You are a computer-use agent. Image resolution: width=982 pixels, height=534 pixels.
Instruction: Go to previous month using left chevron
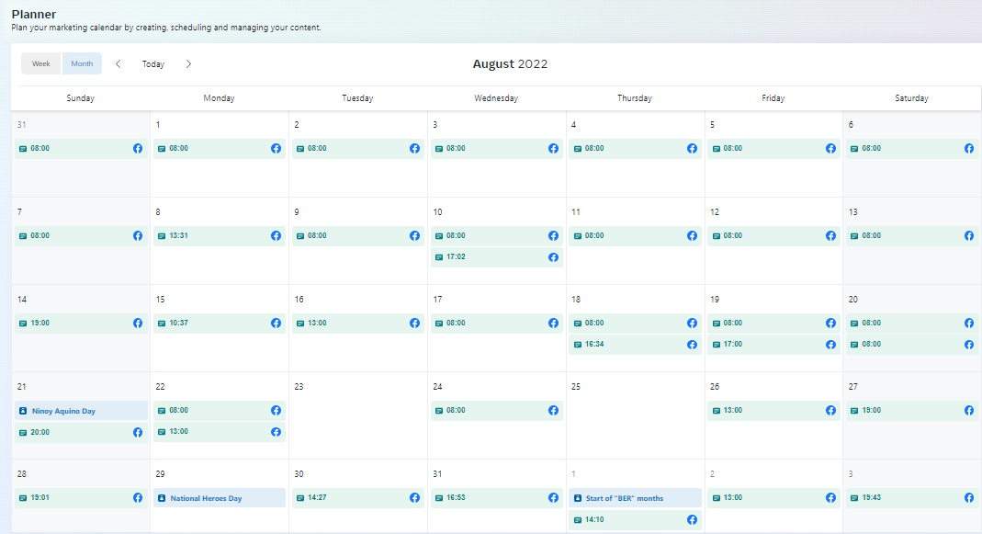(x=118, y=64)
